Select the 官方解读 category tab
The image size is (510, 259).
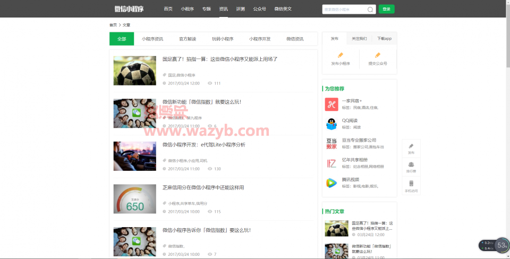click(x=188, y=39)
